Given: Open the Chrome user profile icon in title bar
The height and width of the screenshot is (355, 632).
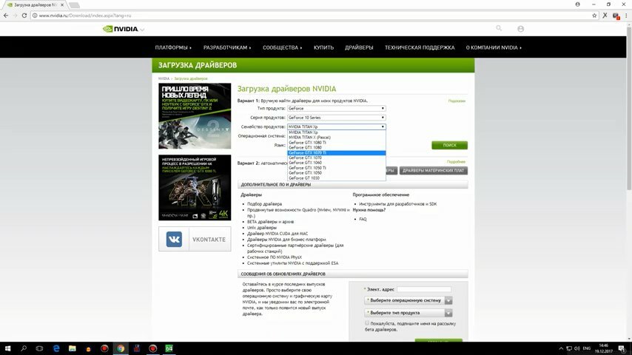Looking at the screenshot, I should 577,4.
